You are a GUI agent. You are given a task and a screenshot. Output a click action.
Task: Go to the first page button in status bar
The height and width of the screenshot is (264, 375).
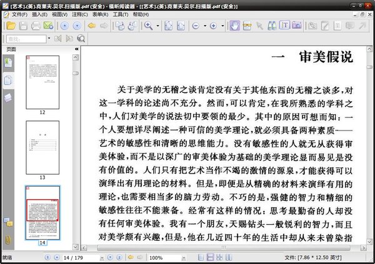[x=48, y=257]
